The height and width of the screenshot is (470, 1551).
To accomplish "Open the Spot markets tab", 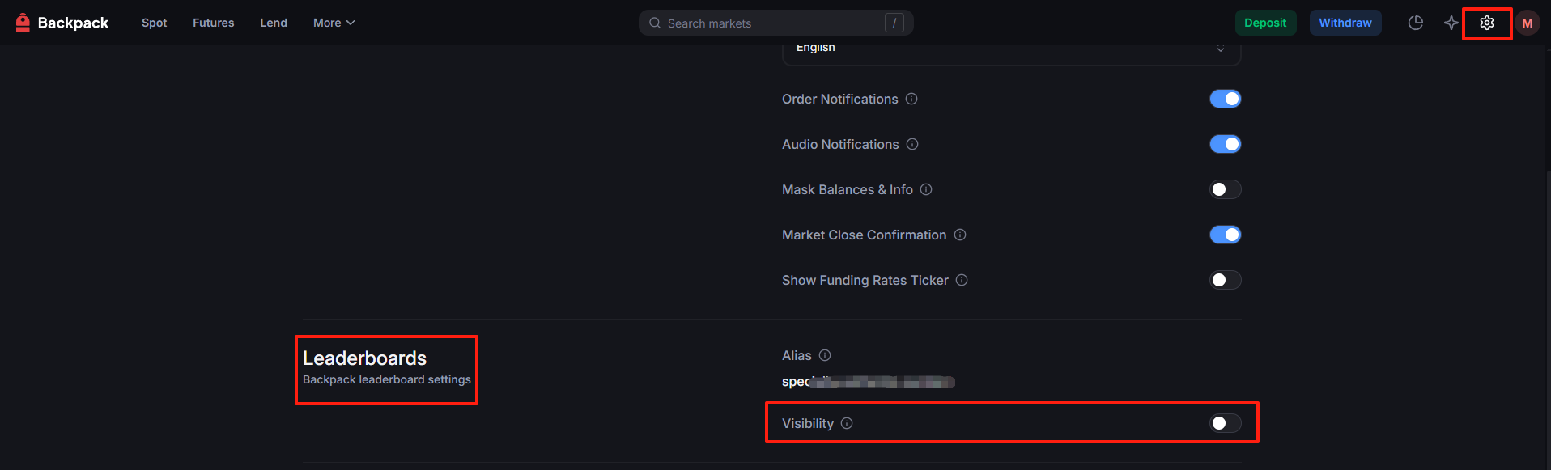I will tap(154, 23).
